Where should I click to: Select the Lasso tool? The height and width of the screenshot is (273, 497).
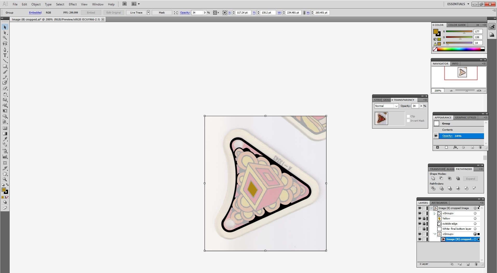[x=5, y=43]
